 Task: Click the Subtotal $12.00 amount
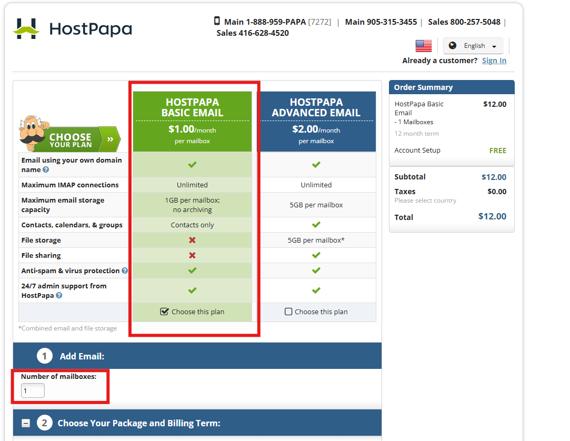click(494, 177)
